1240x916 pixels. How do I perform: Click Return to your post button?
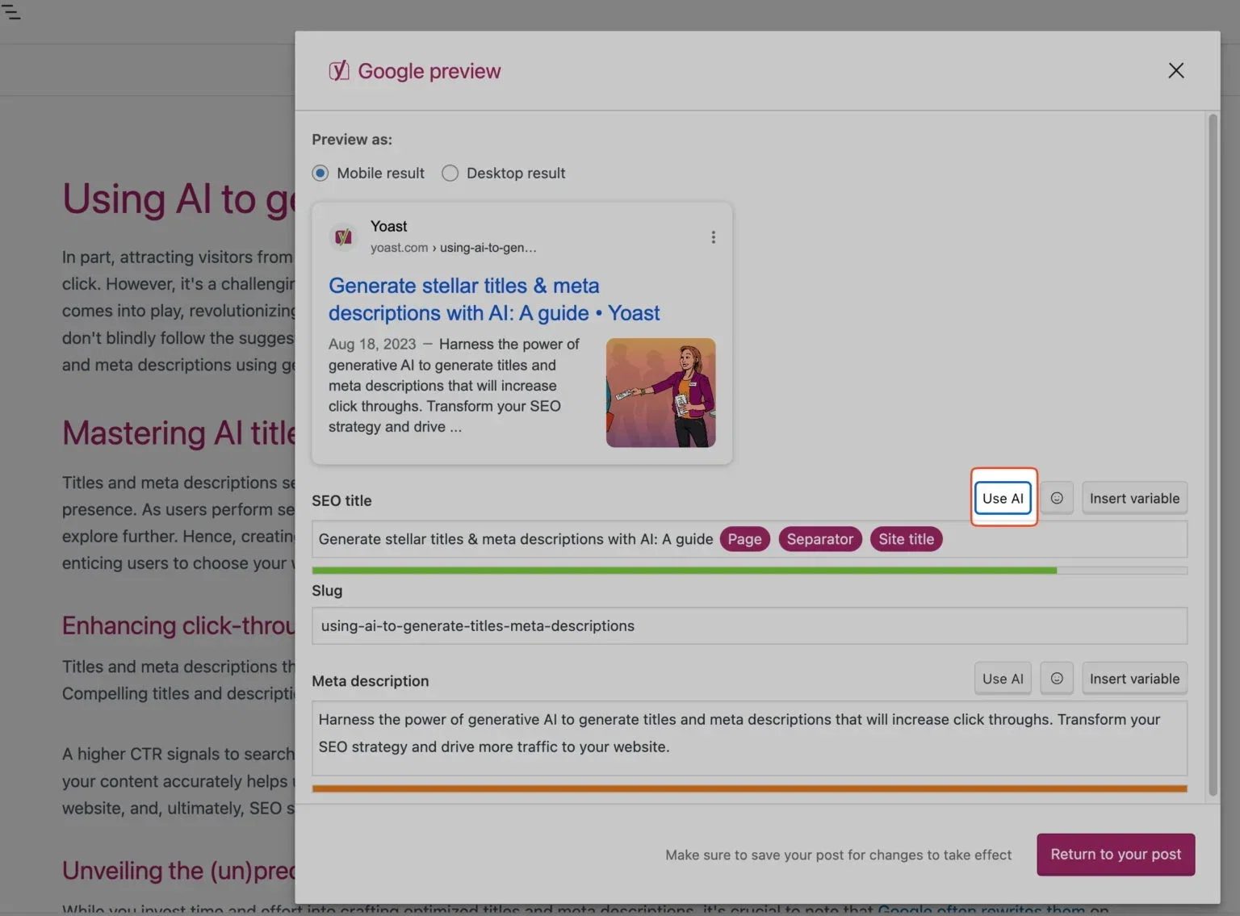click(1116, 855)
